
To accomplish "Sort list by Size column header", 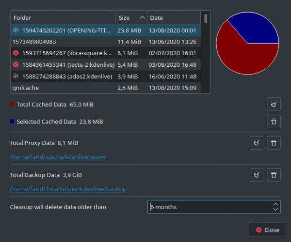I will [131, 18].
